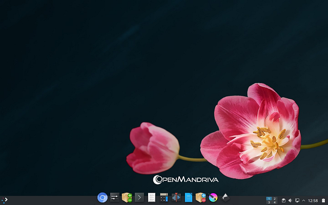Open the Chromium web browser
Image resolution: width=328 pixels, height=205 pixels.
click(x=102, y=197)
